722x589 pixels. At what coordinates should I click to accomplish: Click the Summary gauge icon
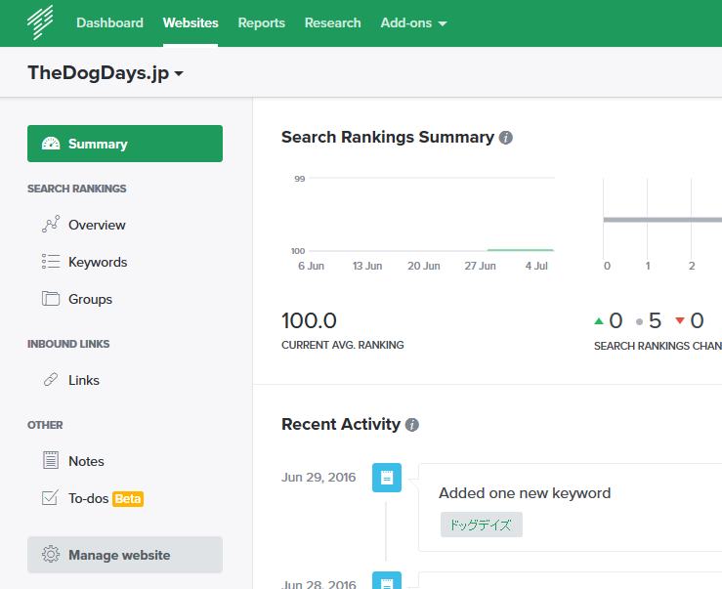pos(51,144)
